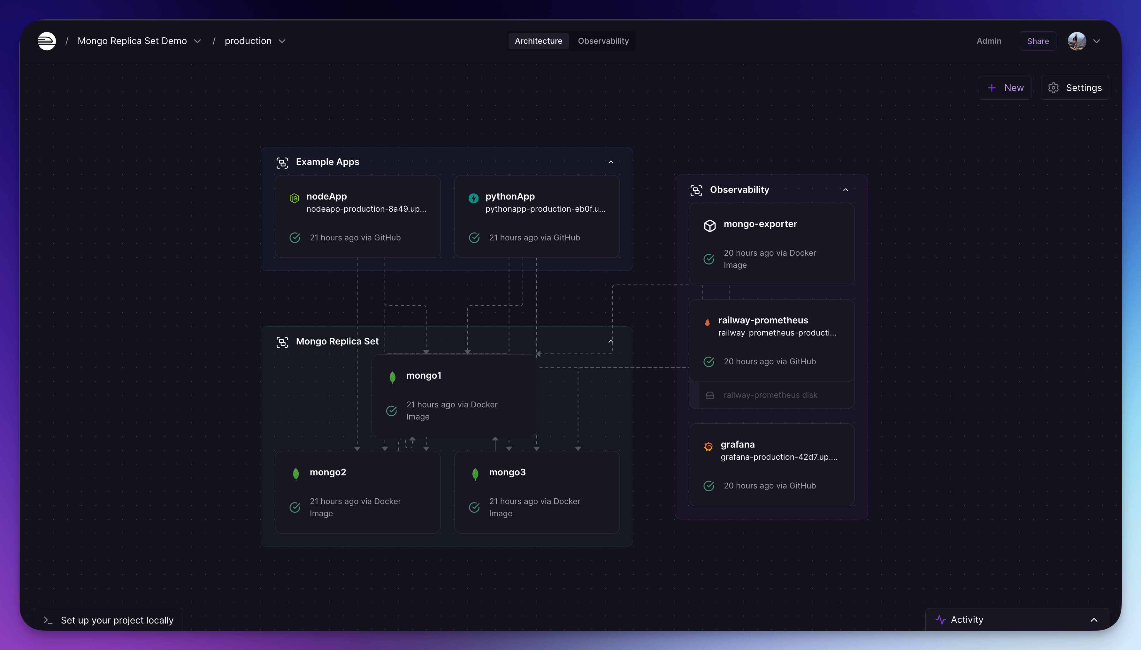The height and width of the screenshot is (650, 1141).
Task: Click the pythonApp service icon
Action: 473,197
